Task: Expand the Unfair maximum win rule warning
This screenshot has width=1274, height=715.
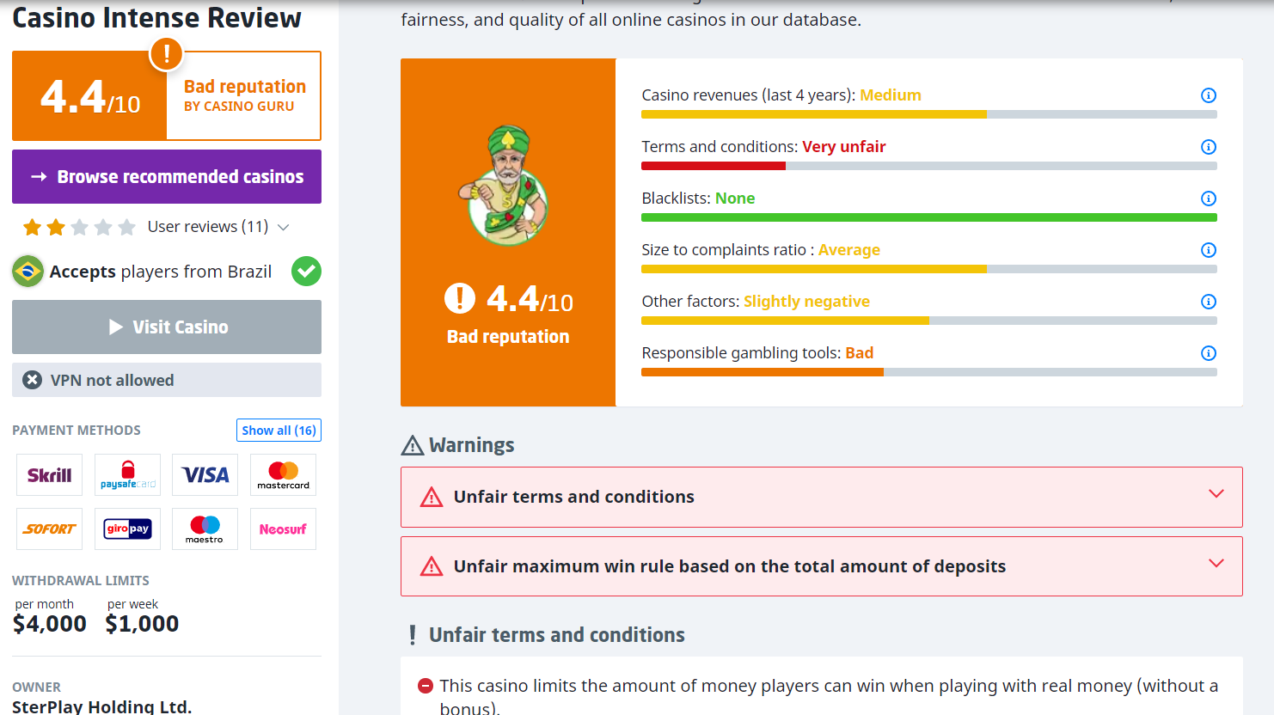Action: 1216,564
